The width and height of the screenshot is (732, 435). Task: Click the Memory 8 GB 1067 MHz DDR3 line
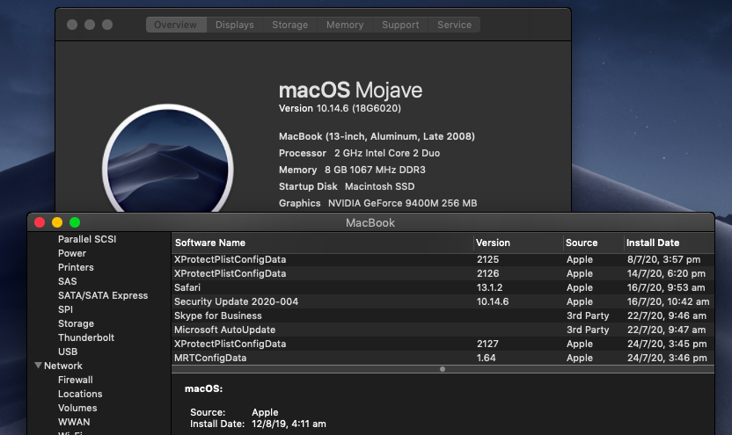click(x=352, y=170)
